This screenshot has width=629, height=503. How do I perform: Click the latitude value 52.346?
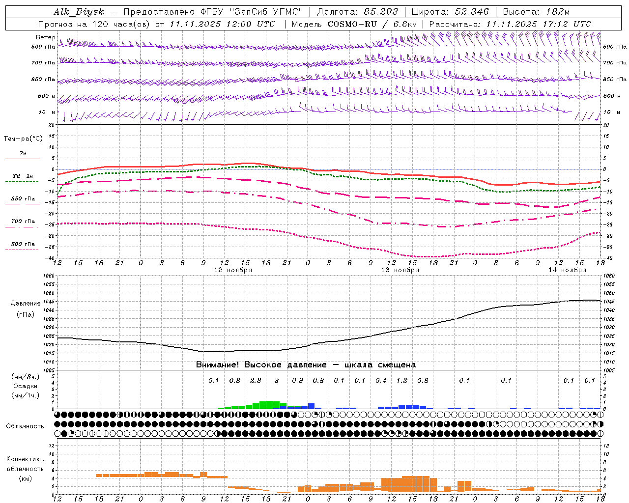tap(472, 12)
